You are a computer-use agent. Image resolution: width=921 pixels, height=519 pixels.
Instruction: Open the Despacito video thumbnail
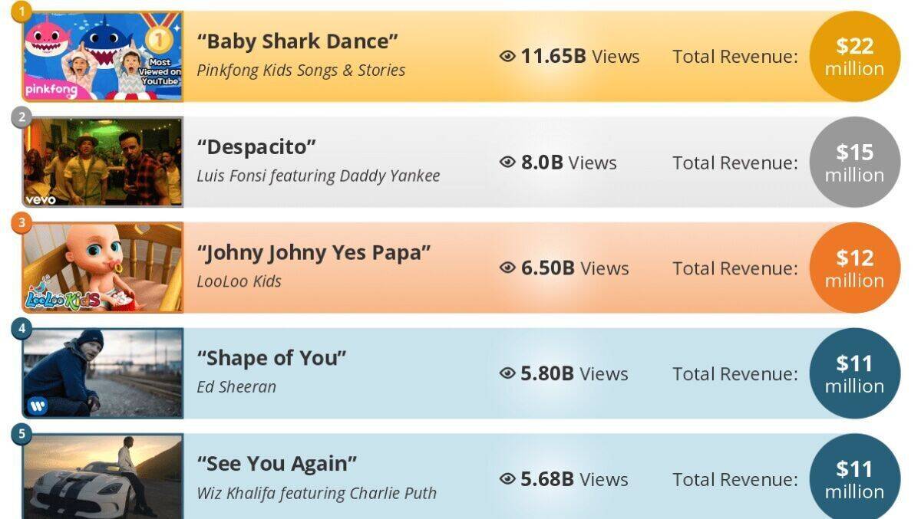(x=103, y=162)
